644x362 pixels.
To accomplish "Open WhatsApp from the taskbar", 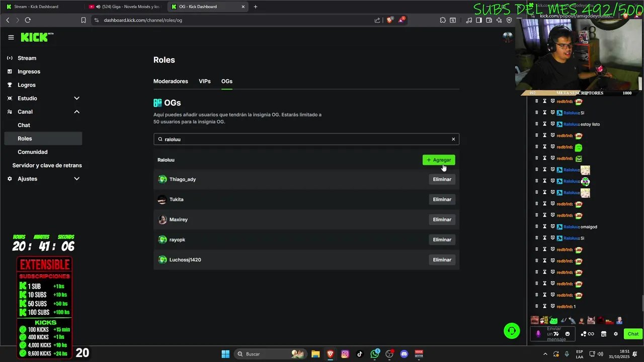I will [x=375, y=354].
